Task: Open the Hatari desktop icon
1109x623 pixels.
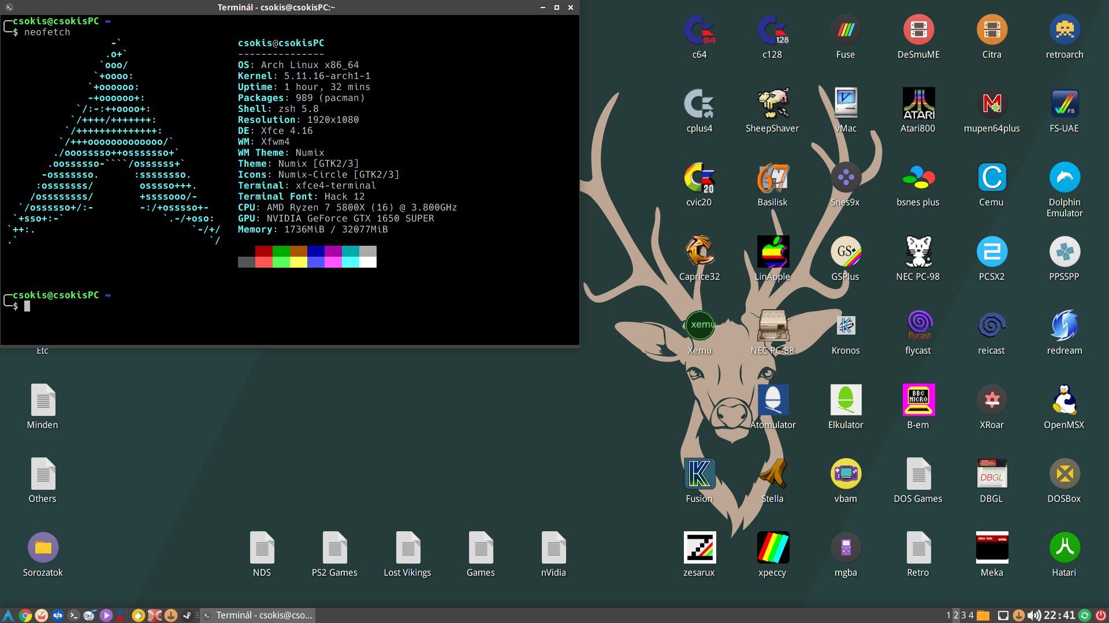Action: point(1065,547)
